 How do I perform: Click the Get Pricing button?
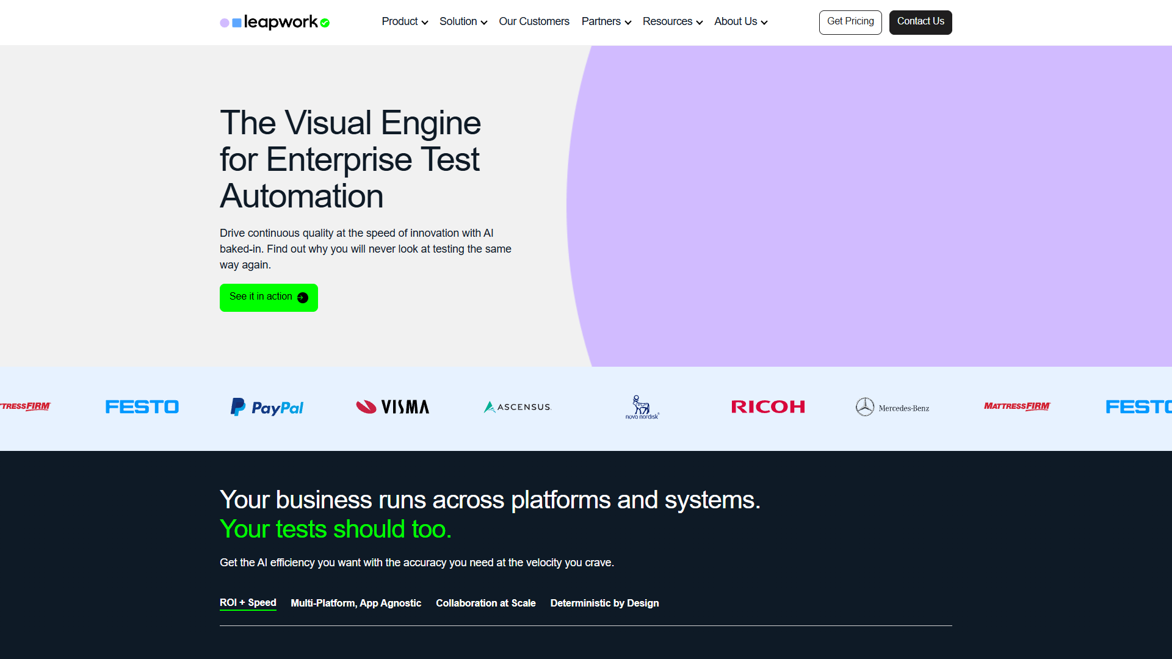(x=850, y=23)
